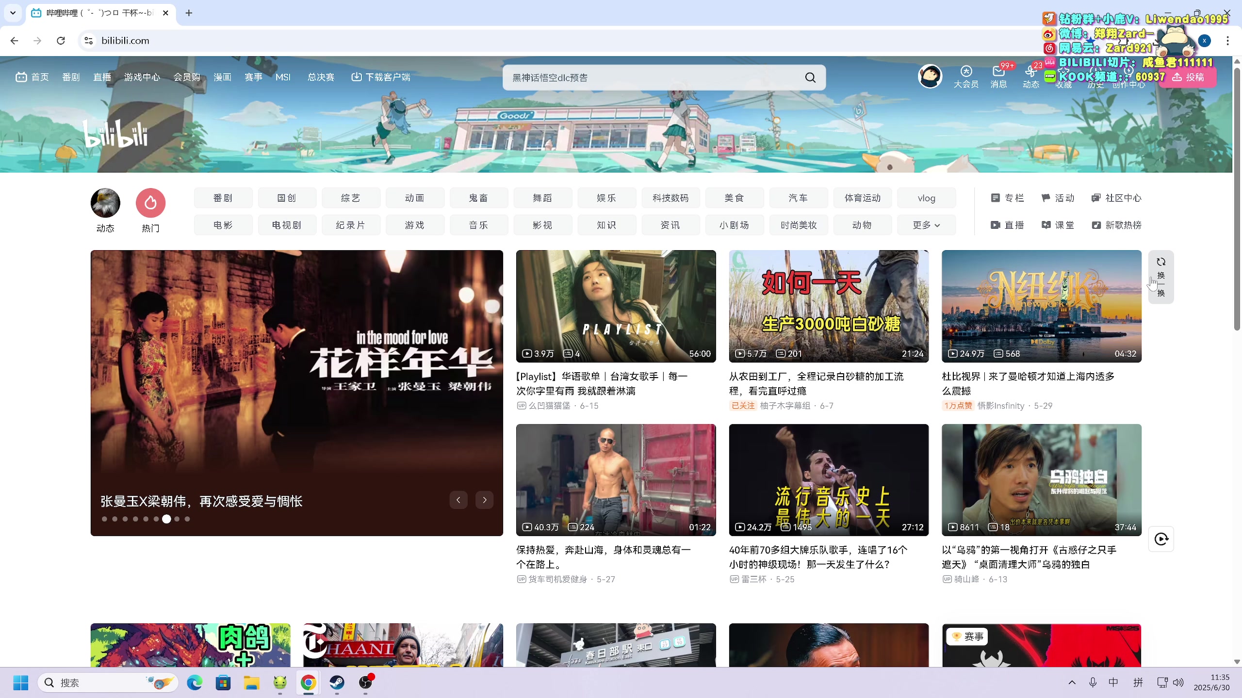The height and width of the screenshot is (698, 1242).
Task: Open 漫画 in the top navigation
Action: point(222,77)
